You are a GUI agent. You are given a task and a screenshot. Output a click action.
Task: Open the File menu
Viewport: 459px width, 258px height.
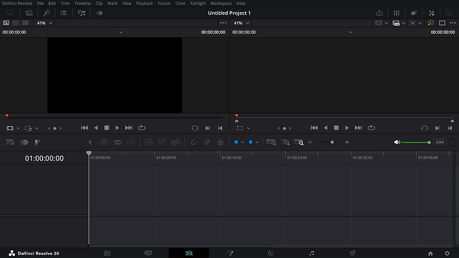pyautogui.click(x=41, y=3)
